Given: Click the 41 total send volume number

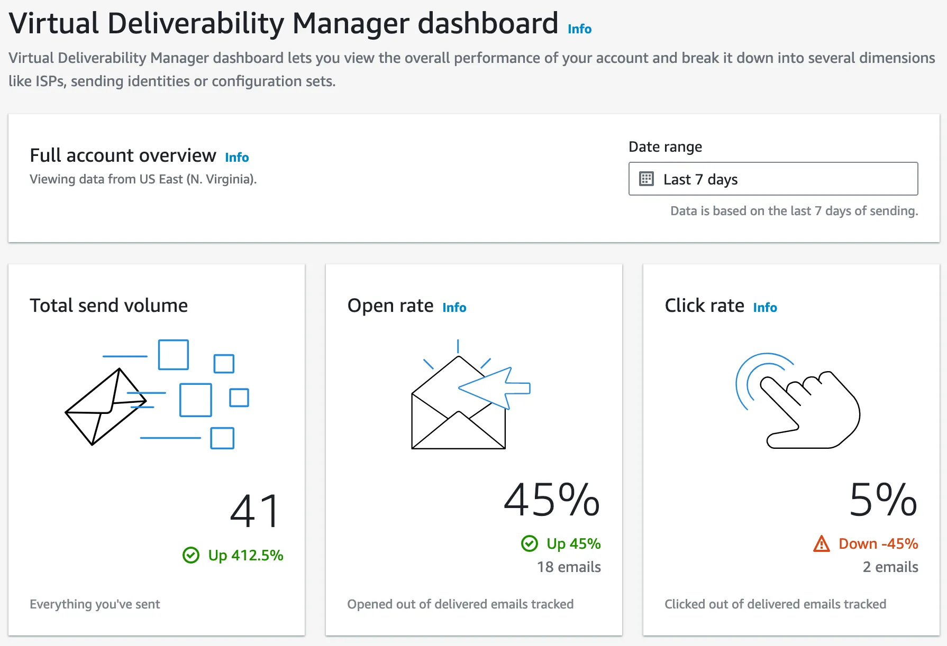Looking at the screenshot, I should pyautogui.click(x=255, y=511).
